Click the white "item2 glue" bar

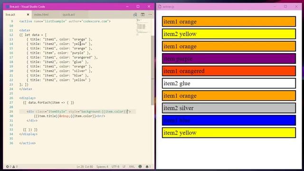229,84
